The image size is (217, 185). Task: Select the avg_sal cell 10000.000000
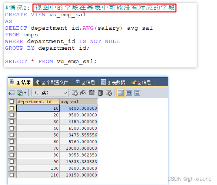(x=79, y=148)
